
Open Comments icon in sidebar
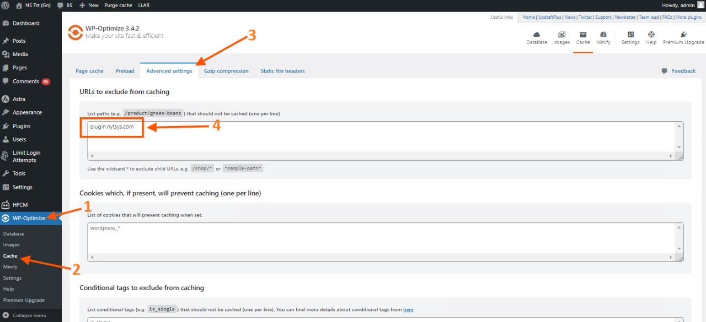(6, 81)
